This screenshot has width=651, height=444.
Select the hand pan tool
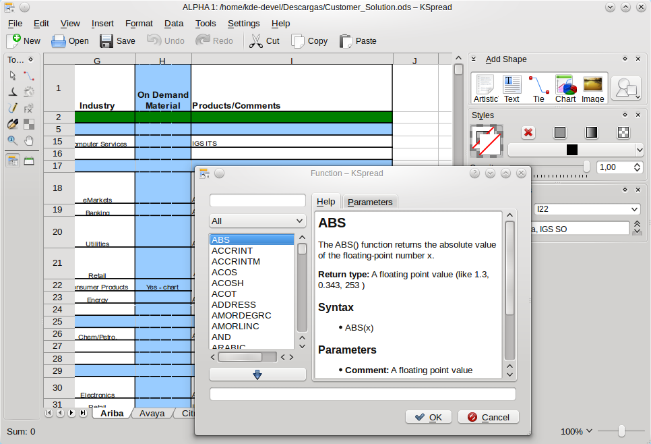29,140
